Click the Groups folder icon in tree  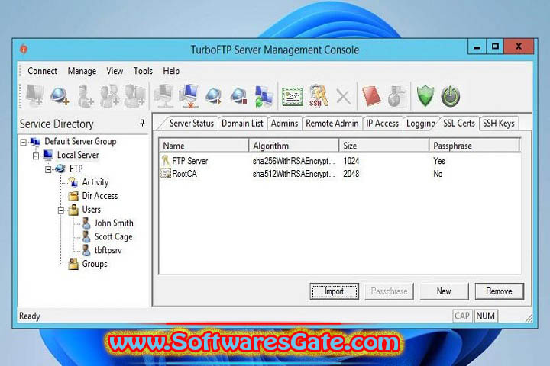(73, 264)
